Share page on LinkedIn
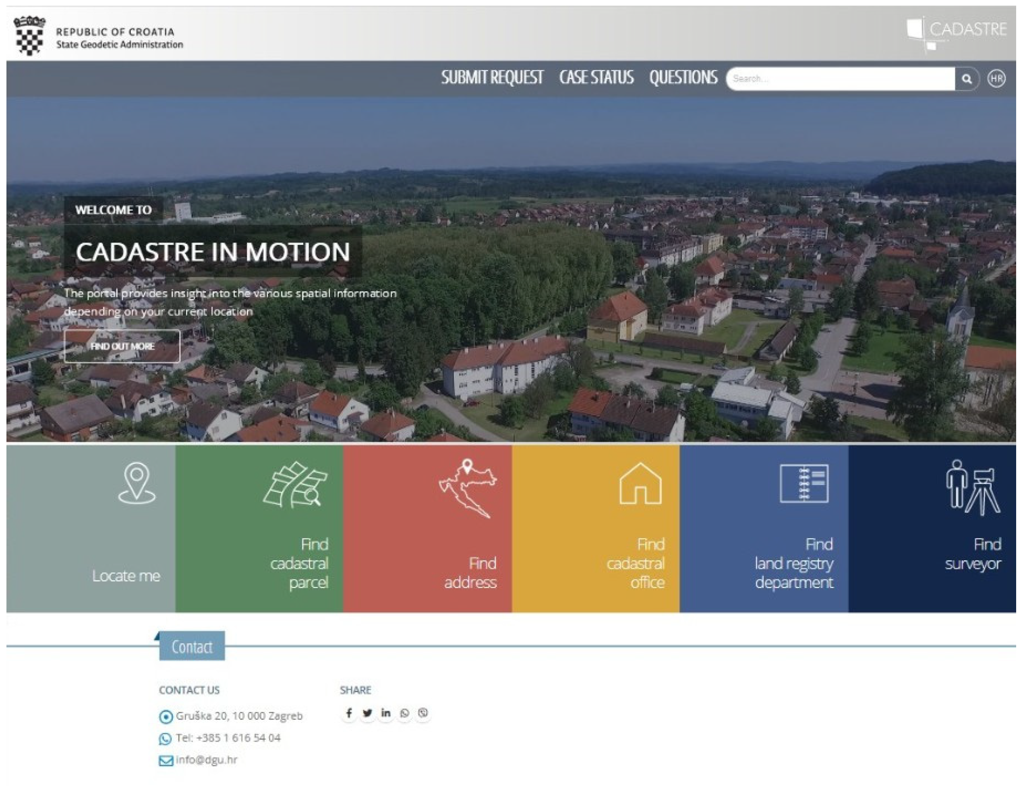Screen dimensions: 1023x798 385,713
